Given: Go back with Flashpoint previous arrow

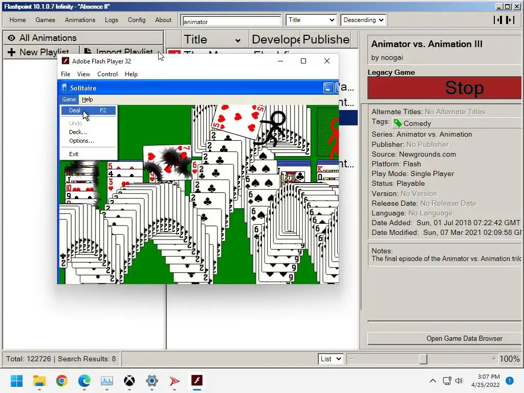Looking at the screenshot, I should tap(498, 20).
